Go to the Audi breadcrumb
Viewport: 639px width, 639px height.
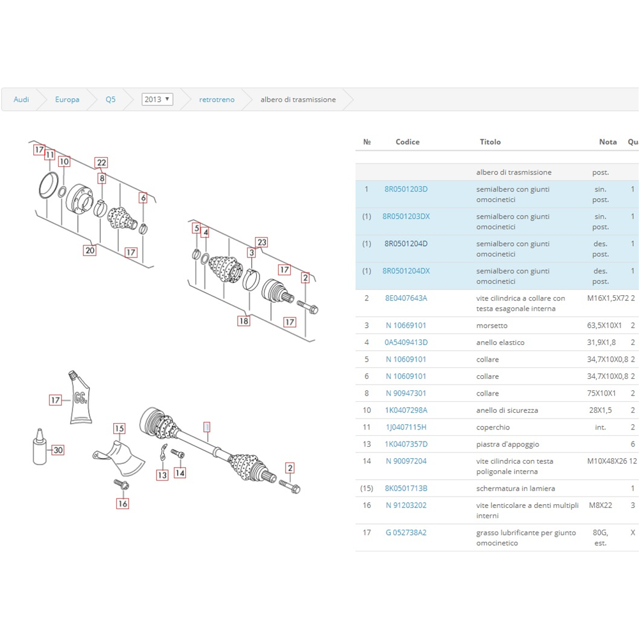click(x=21, y=100)
